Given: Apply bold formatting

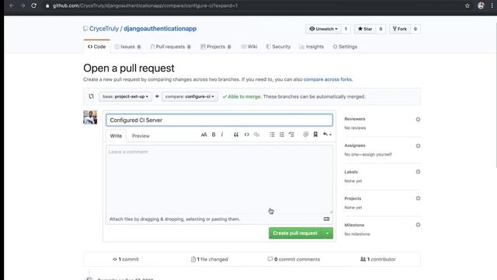Looking at the screenshot, I should tap(214, 135).
